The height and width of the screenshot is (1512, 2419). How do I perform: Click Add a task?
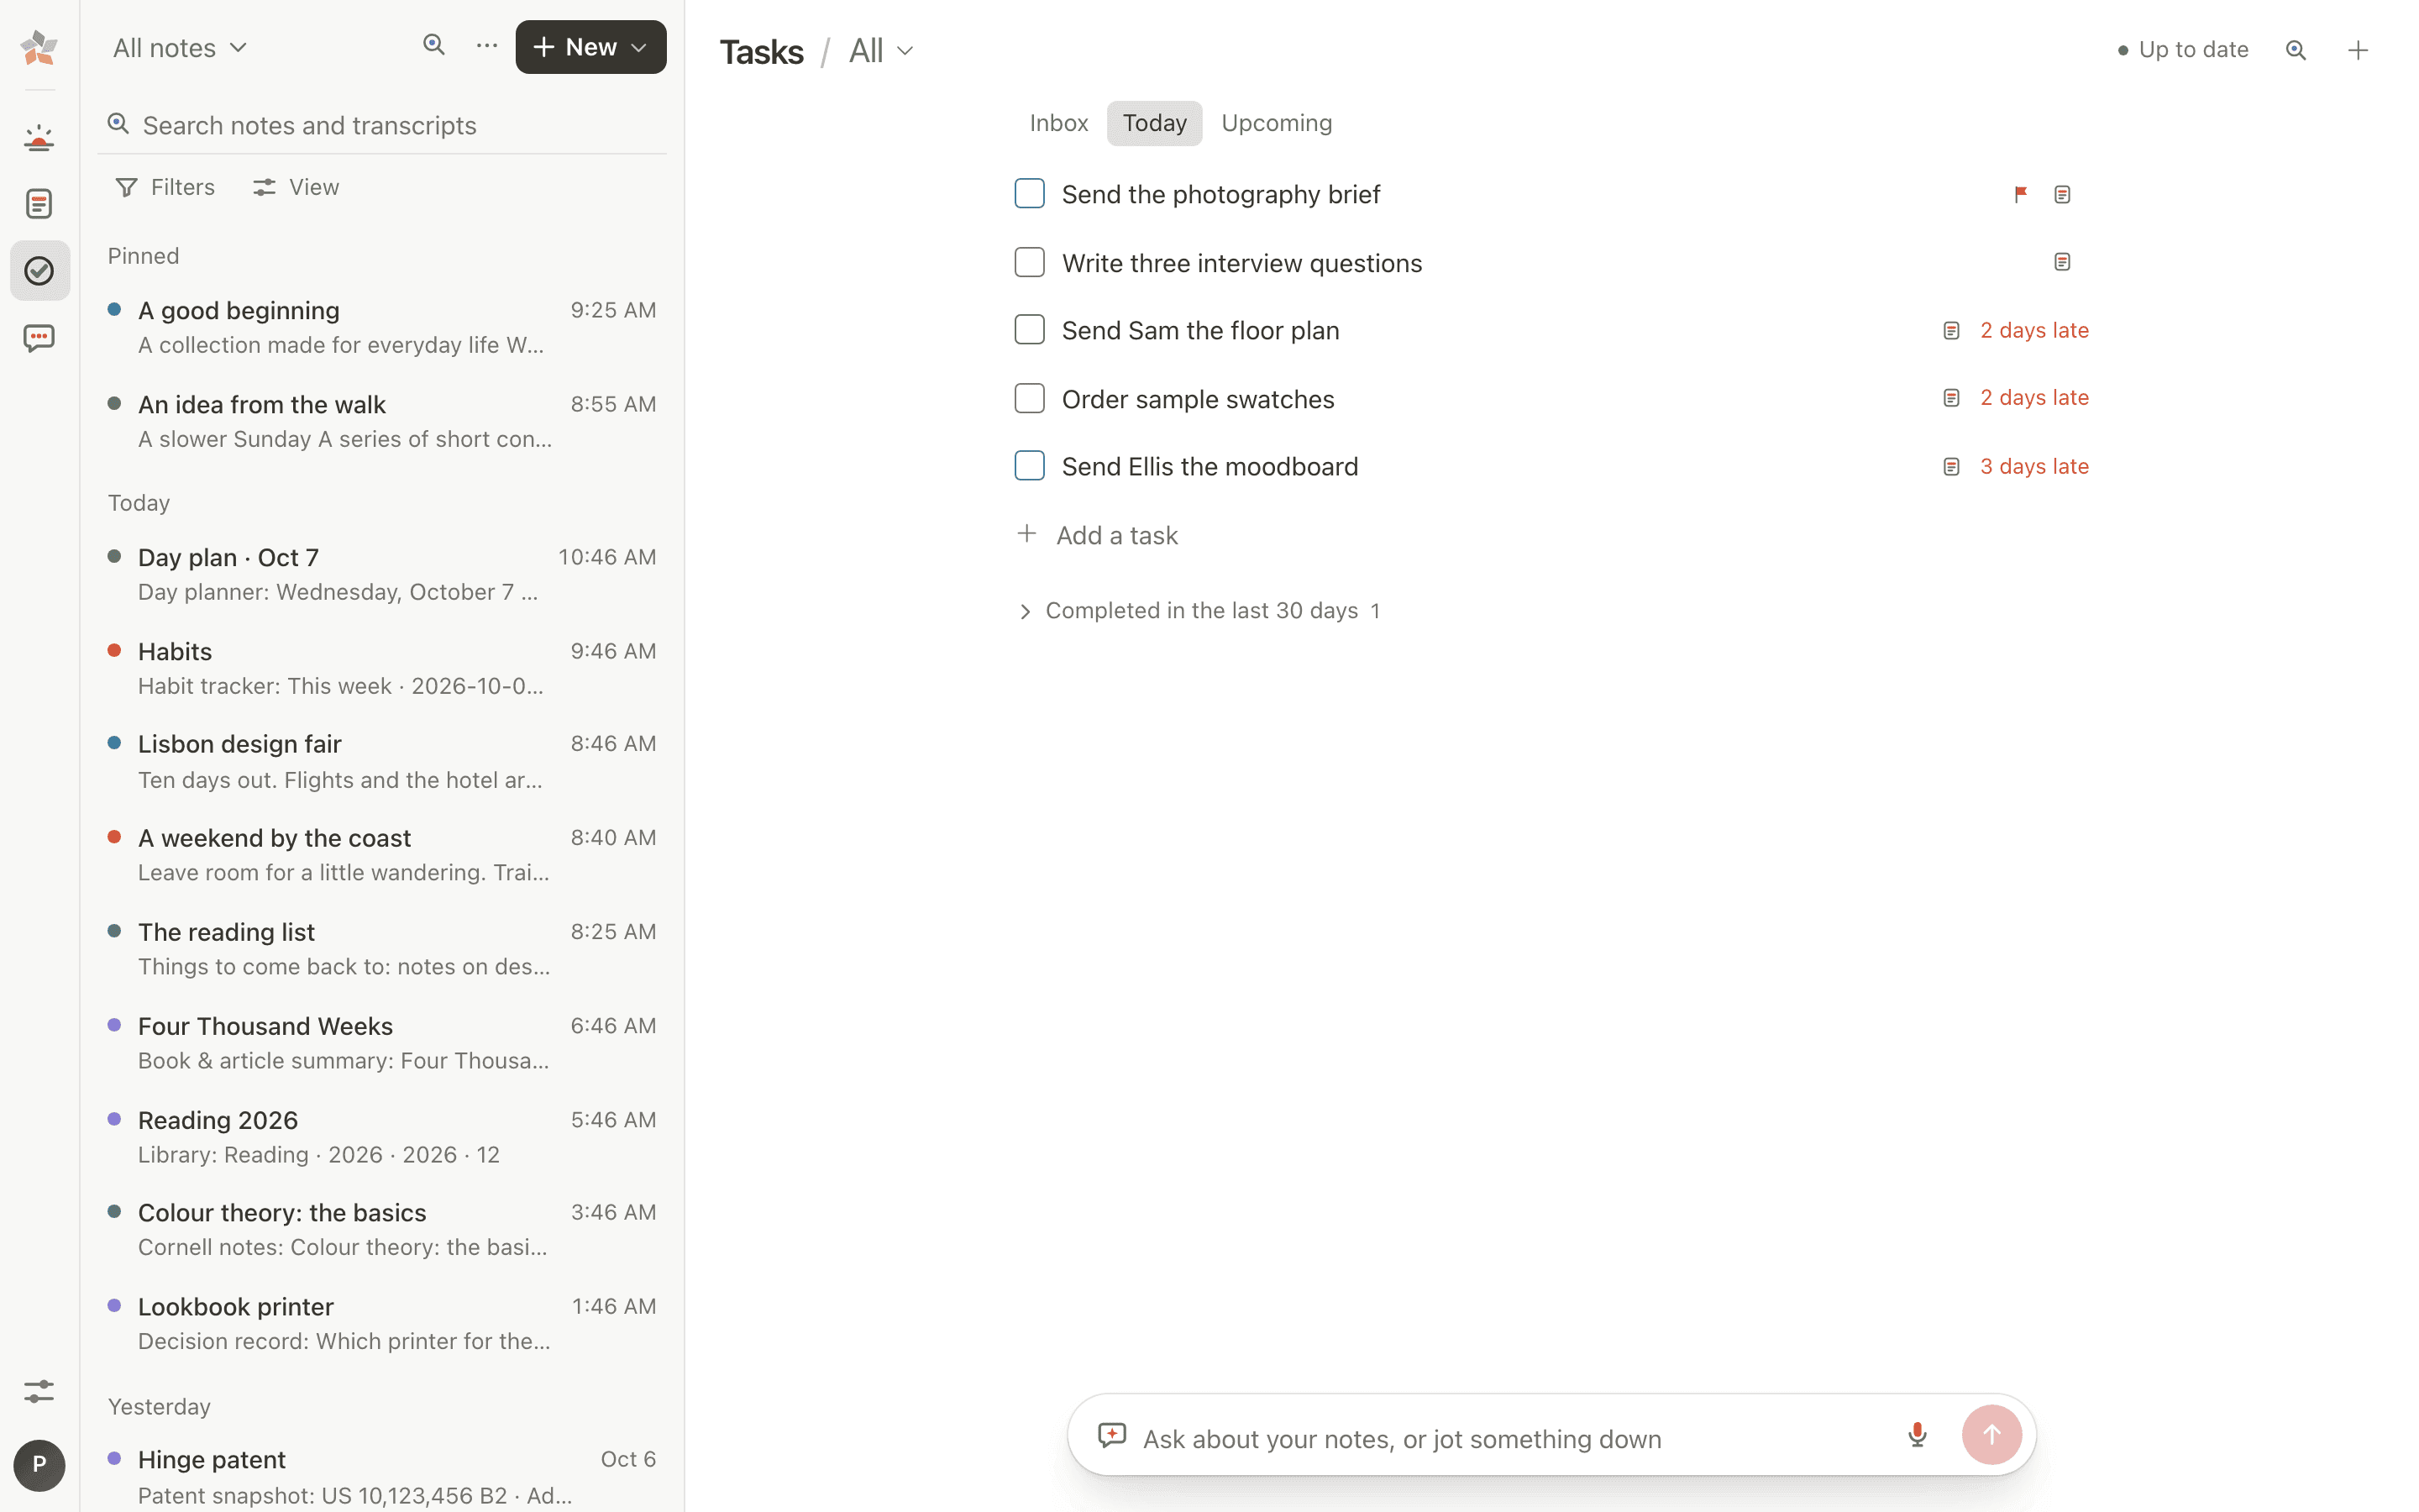point(1097,535)
